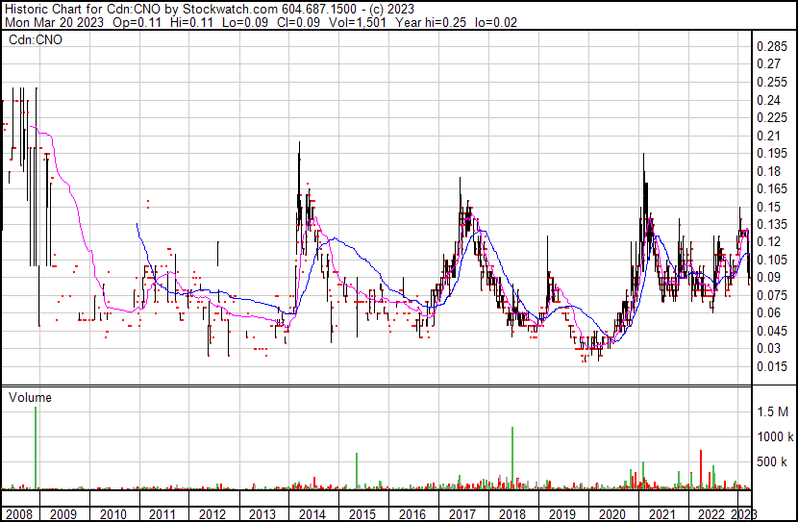Click the 2014 year label on timeline
This screenshot has height=522, width=798.
(312, 514)
